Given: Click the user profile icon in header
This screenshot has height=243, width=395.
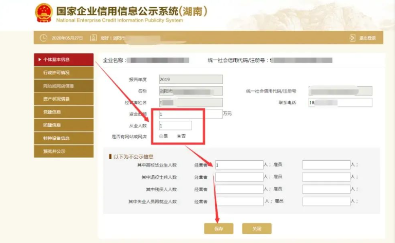Looking at the screenshot, I should [93, 38].
